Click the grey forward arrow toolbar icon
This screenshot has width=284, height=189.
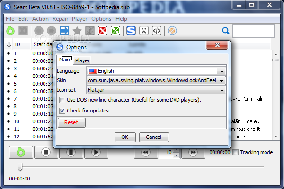(52, 31)
